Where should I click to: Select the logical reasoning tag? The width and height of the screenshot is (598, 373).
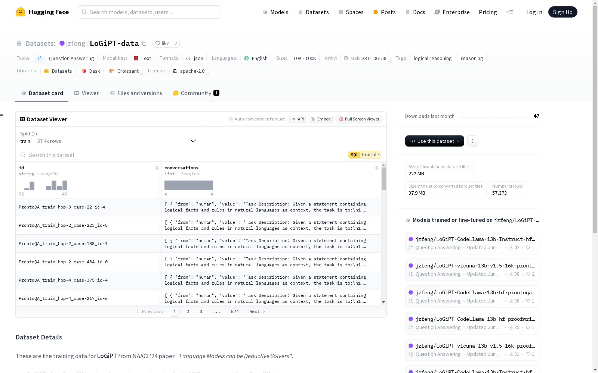[x=432, y=58]
